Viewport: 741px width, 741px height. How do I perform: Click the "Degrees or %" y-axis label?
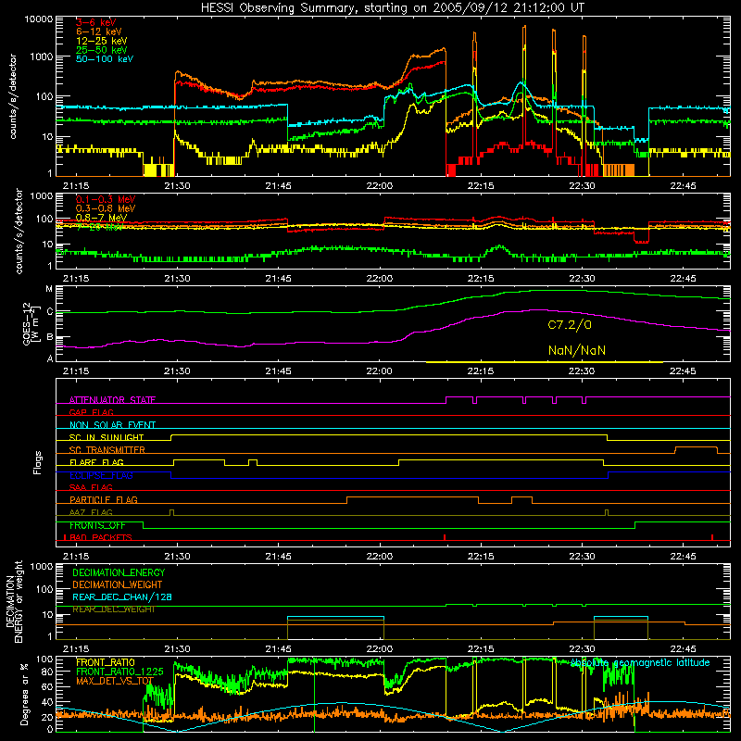24,695
